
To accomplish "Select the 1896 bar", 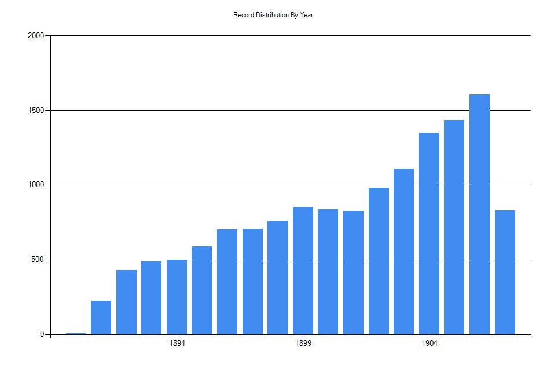I will tap(227, 282).
